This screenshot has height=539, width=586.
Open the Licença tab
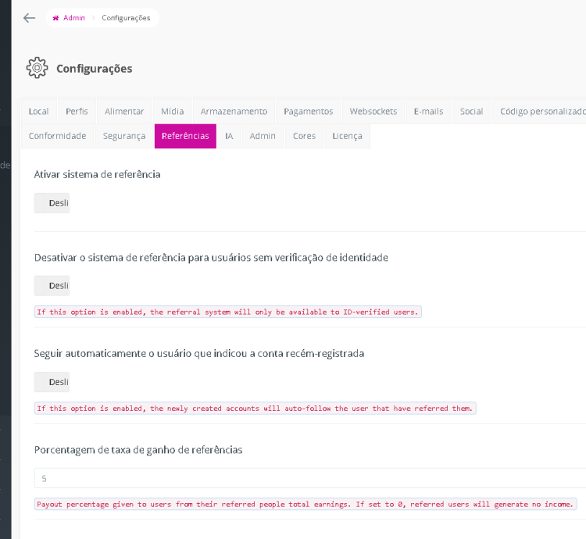[347, 136]
